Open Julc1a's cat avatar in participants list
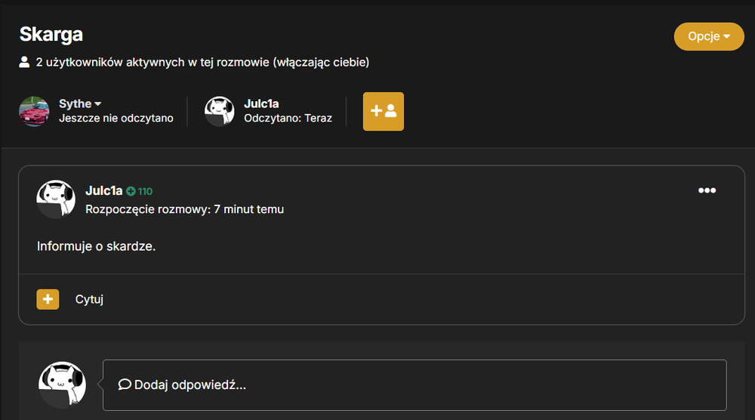This screenshot has width=755, height=420. coord(220,111)
